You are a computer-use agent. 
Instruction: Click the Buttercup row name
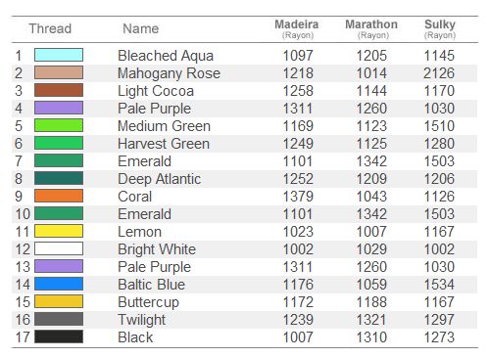(x=148, y=302)
